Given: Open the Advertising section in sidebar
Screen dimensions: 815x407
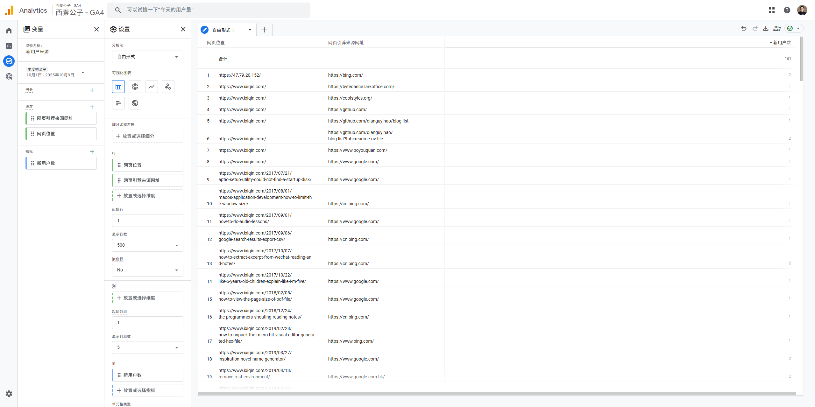Looking at the screenshot, I should tap(9, 76).
